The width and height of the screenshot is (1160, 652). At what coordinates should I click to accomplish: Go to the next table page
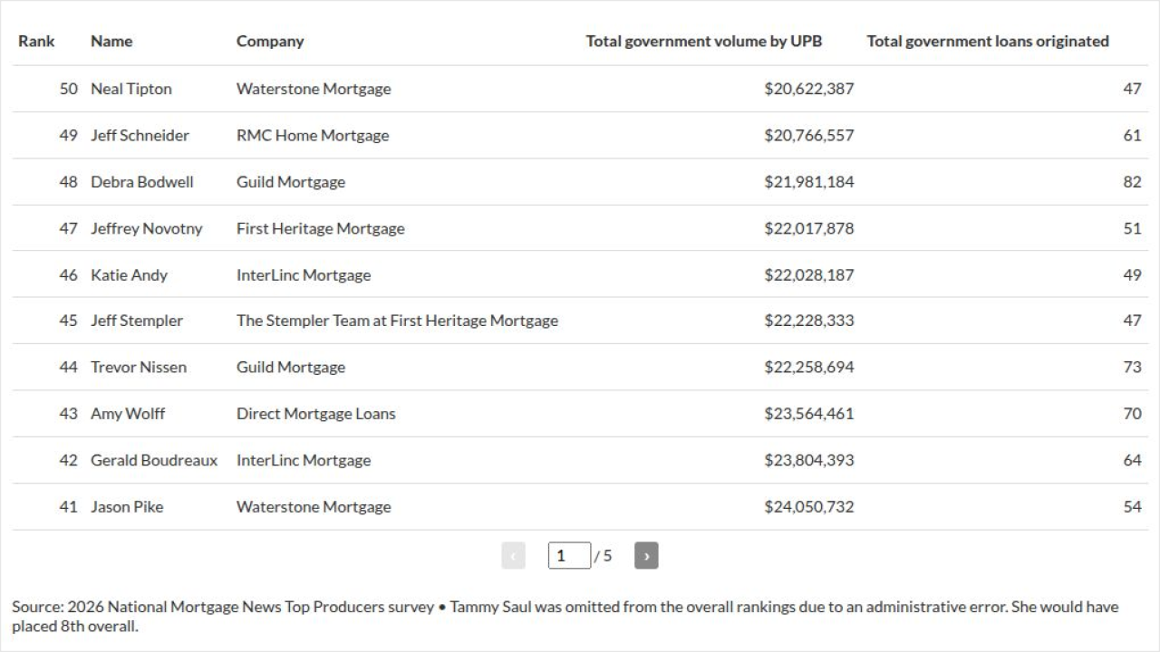(x=646, y=556)
